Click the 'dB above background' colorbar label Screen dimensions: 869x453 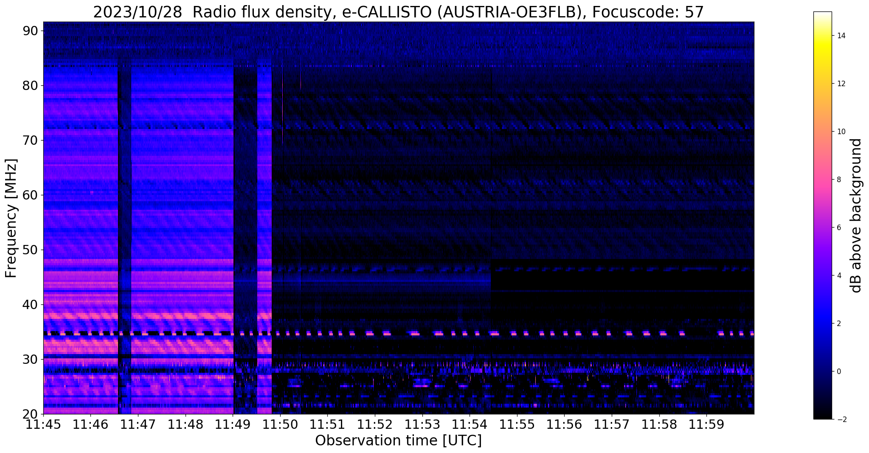(856, 216)
